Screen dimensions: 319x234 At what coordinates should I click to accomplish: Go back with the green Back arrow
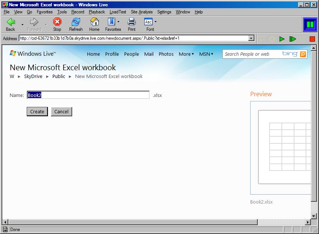click(x=10, y=22)
